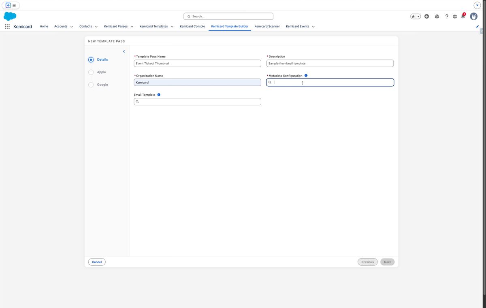Expand the Kemicard Passes dropdown chevron

click(132, 27)
